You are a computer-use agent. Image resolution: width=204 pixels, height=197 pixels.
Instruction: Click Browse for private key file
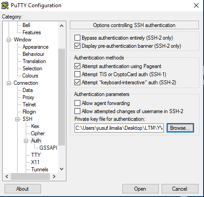tap(180, 128)
